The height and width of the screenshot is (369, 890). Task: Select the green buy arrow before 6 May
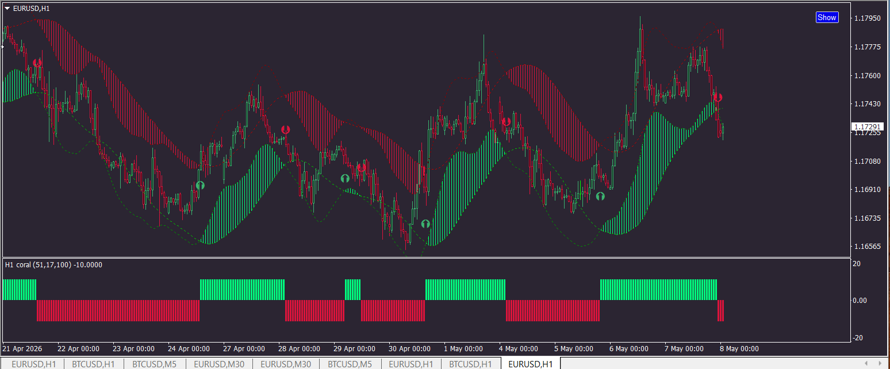600,196
